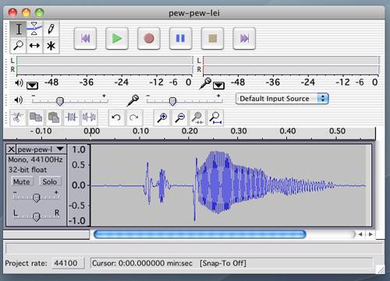Start playback with green Play button
The height and width of the screenshot is (281, 390).
tap(117, 38)
